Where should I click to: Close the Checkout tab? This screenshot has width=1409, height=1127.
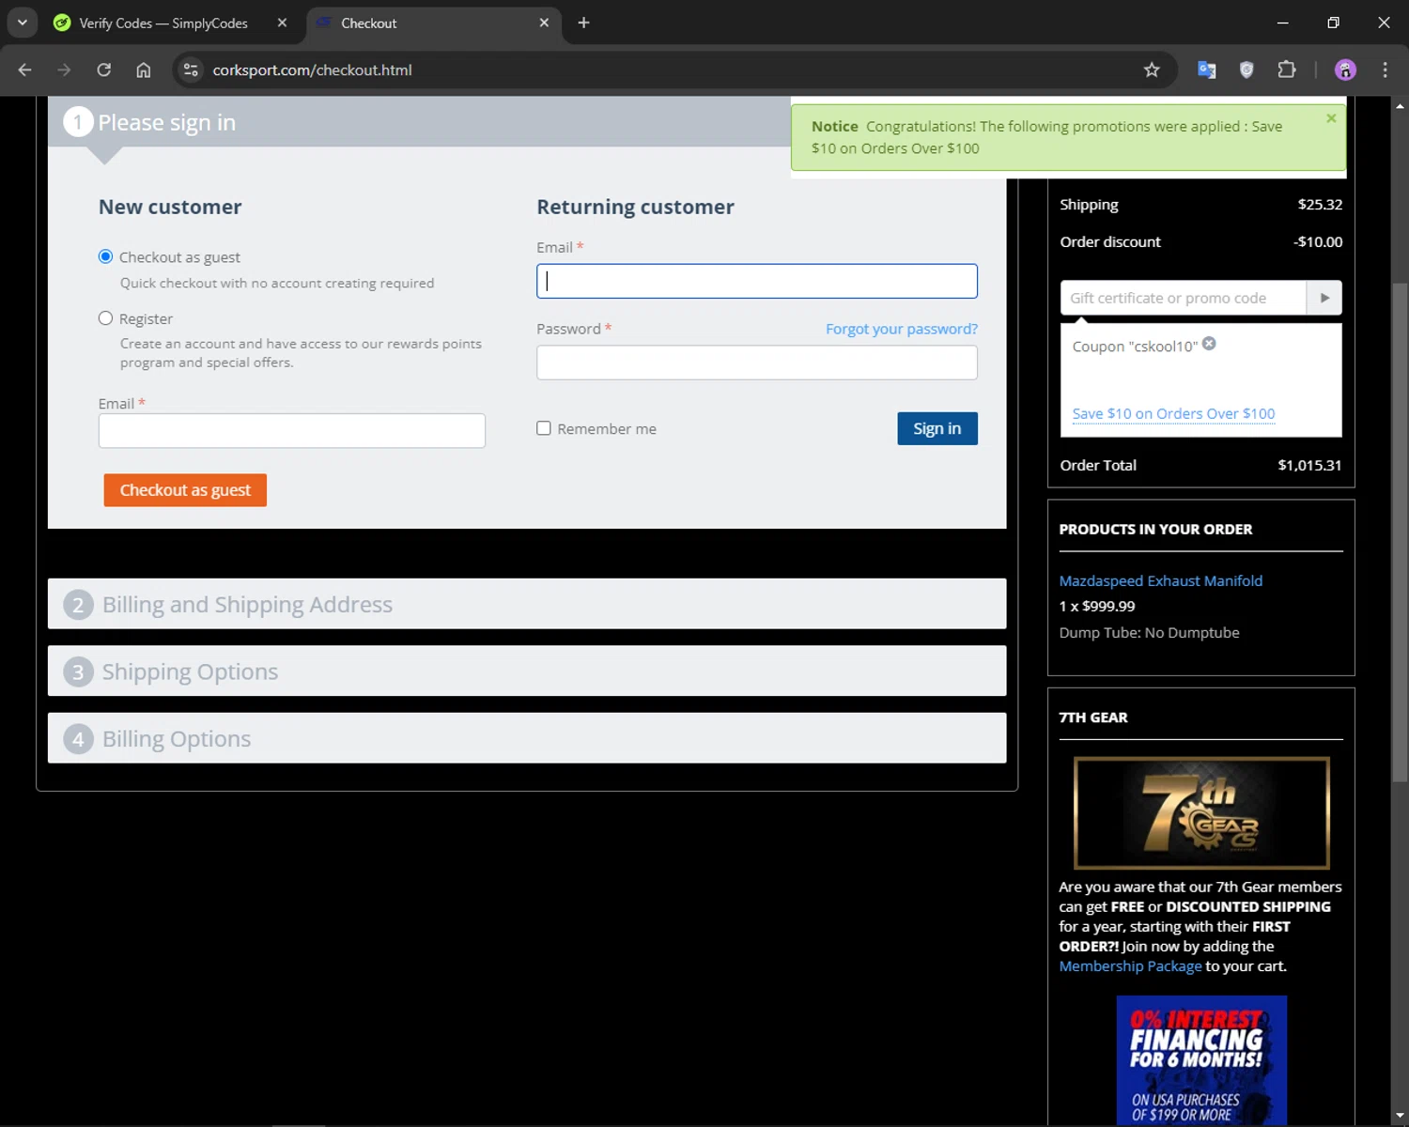click(x=544, y=23)
